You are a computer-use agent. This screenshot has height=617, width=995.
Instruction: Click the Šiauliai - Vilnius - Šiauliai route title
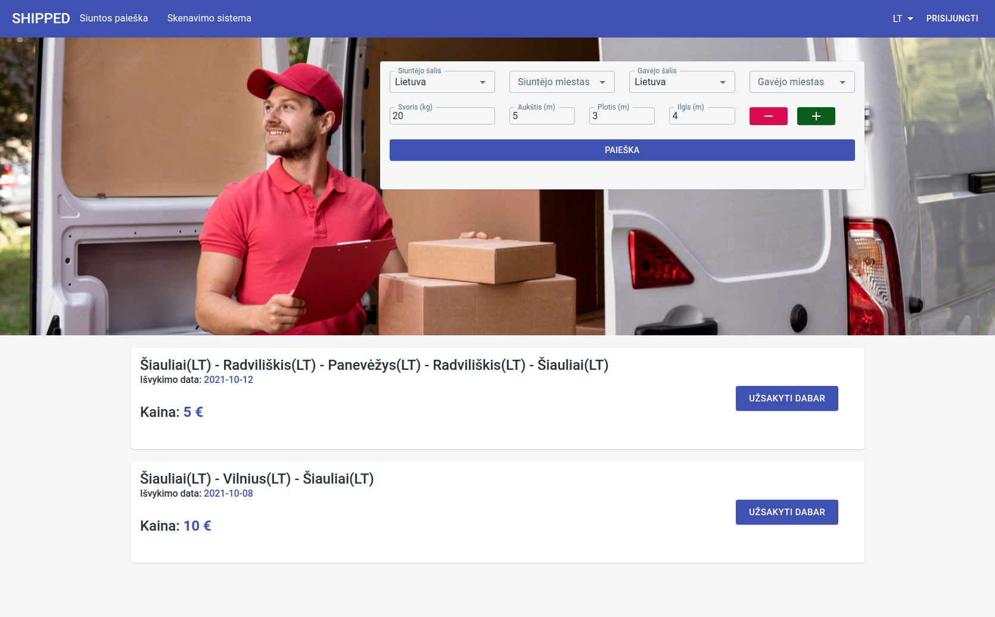click(x=257, y=479)
